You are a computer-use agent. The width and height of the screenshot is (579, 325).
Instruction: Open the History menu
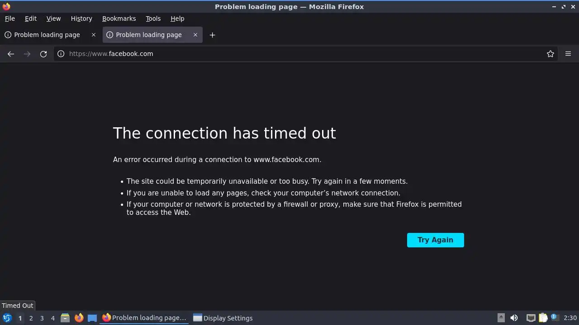81,19
